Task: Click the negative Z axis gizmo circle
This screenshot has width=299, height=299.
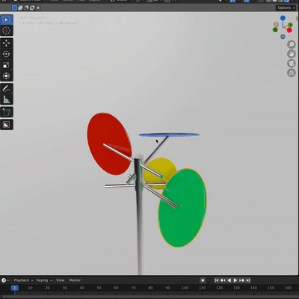Action: 283,37
